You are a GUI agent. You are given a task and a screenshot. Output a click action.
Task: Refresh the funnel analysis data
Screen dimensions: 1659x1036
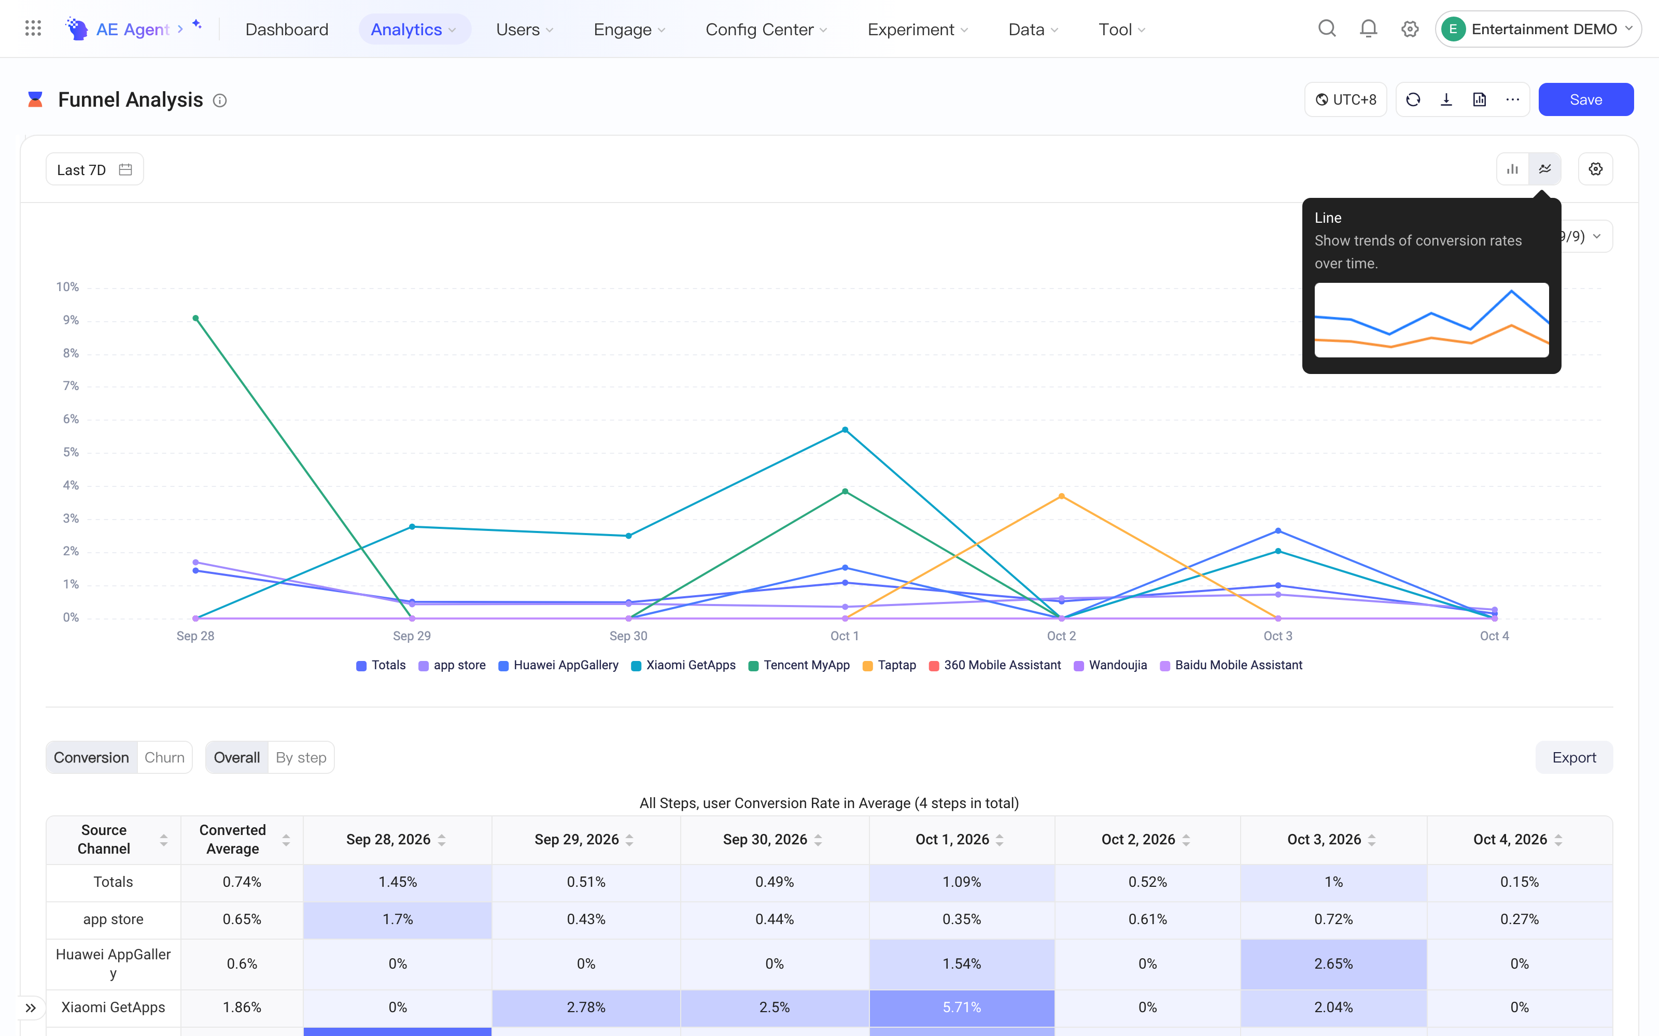1413,100
